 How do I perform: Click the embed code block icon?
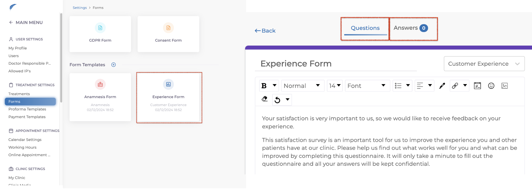[477, 86]
